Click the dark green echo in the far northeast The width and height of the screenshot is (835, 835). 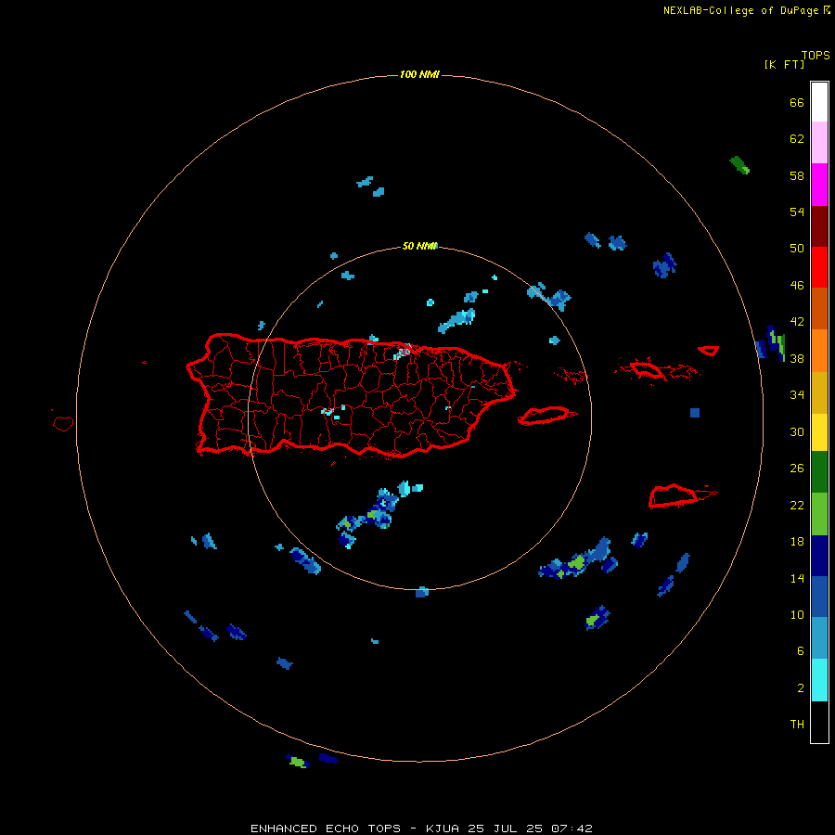pos(739,164)
